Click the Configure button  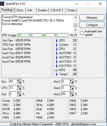(x=92, y=25)
